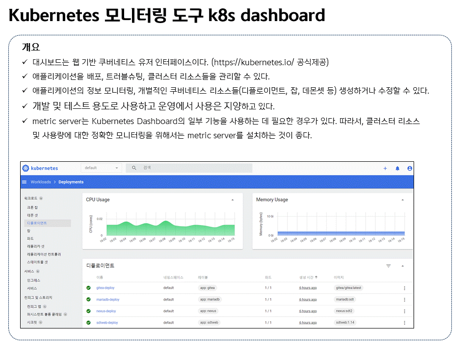Click 6 hours ago in gitea-deploy row

pyautogui.click(x=308, y=288)
